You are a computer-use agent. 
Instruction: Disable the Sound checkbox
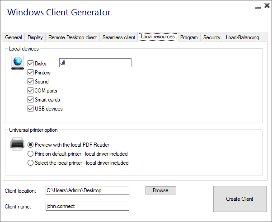click(31, 82)
